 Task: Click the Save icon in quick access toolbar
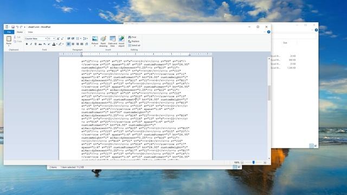[13, 27]
